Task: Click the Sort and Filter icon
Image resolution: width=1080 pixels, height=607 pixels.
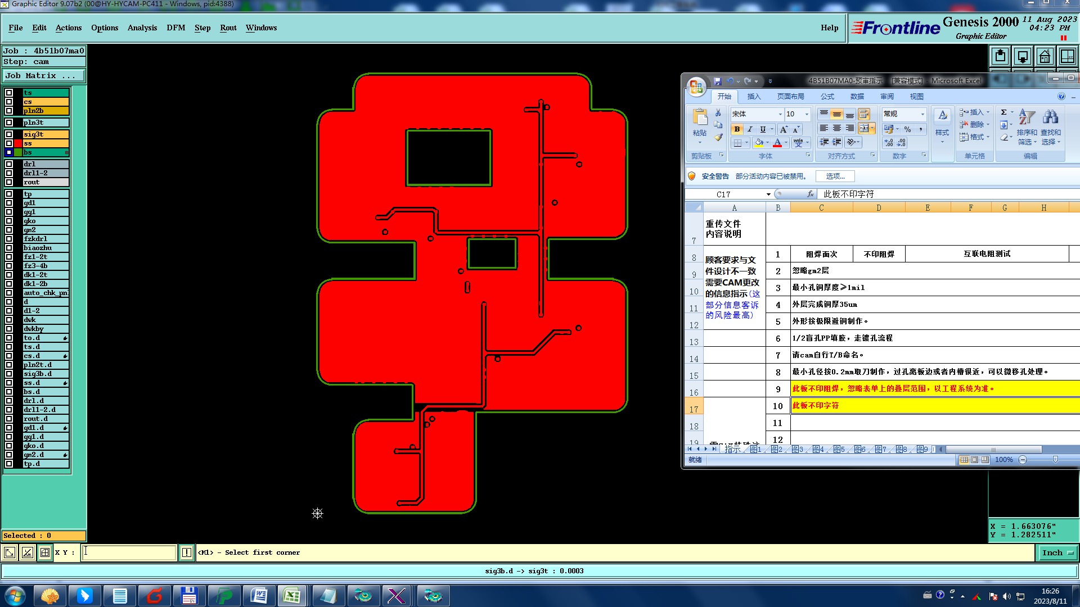Action: click(1027, 117)
